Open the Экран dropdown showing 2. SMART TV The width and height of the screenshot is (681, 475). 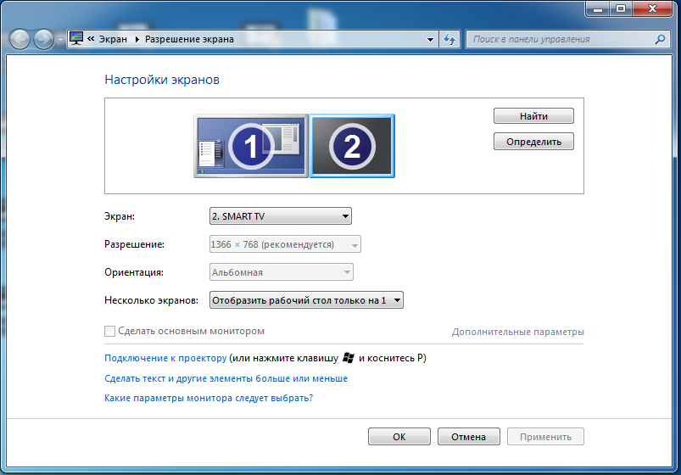[281, 216]
